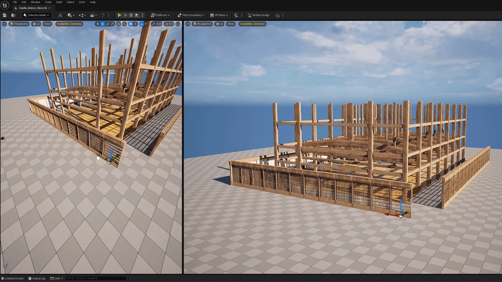Open Browse content folder icon
The height and width of the screenshot is (282, 502).
[x=13, y=15]
